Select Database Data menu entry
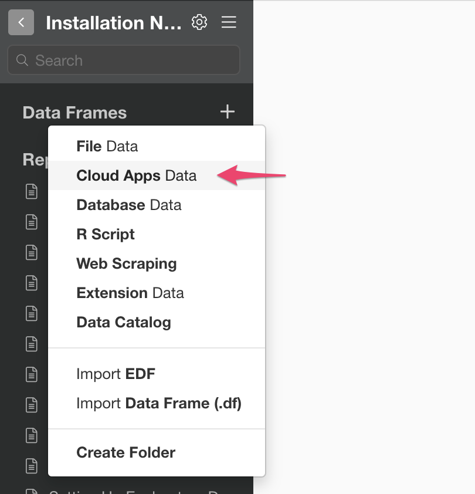The height and width of the screenshot is (494, 475). tap(129, 205)
